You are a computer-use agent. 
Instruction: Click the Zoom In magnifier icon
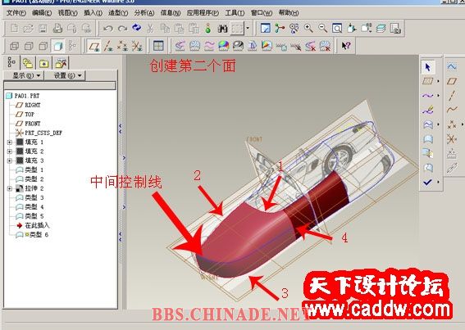point(308,28)
